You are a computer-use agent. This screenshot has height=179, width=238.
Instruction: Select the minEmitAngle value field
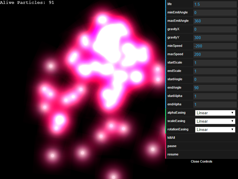215,13
